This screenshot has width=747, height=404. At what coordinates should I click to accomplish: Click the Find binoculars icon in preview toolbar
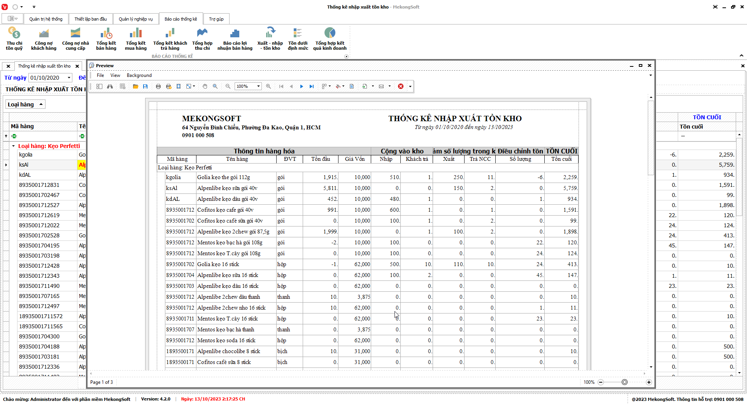pyautogui.click(x=110, y=86)
